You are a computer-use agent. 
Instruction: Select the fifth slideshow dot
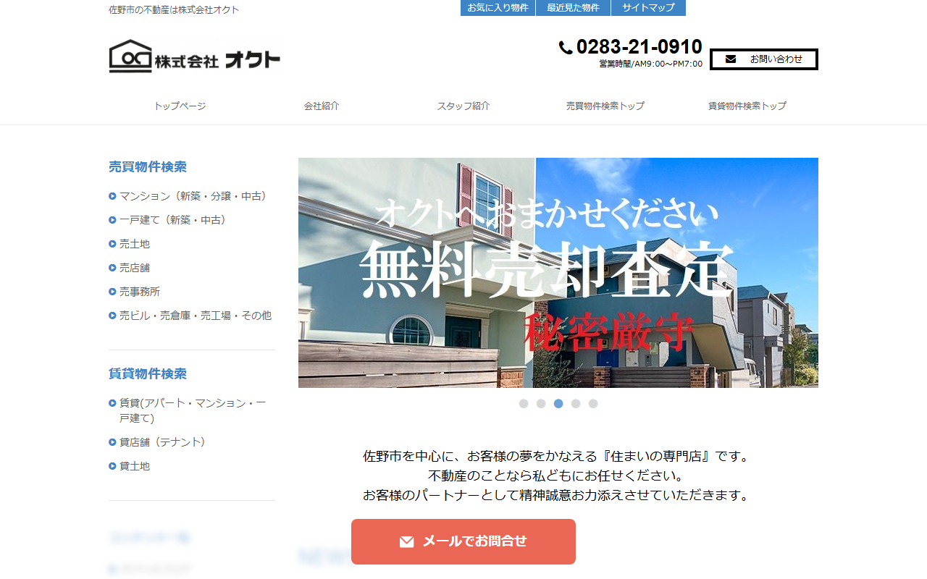coord(593,404)
